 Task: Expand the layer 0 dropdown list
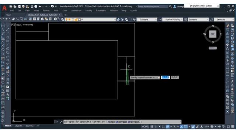(115, 20)
